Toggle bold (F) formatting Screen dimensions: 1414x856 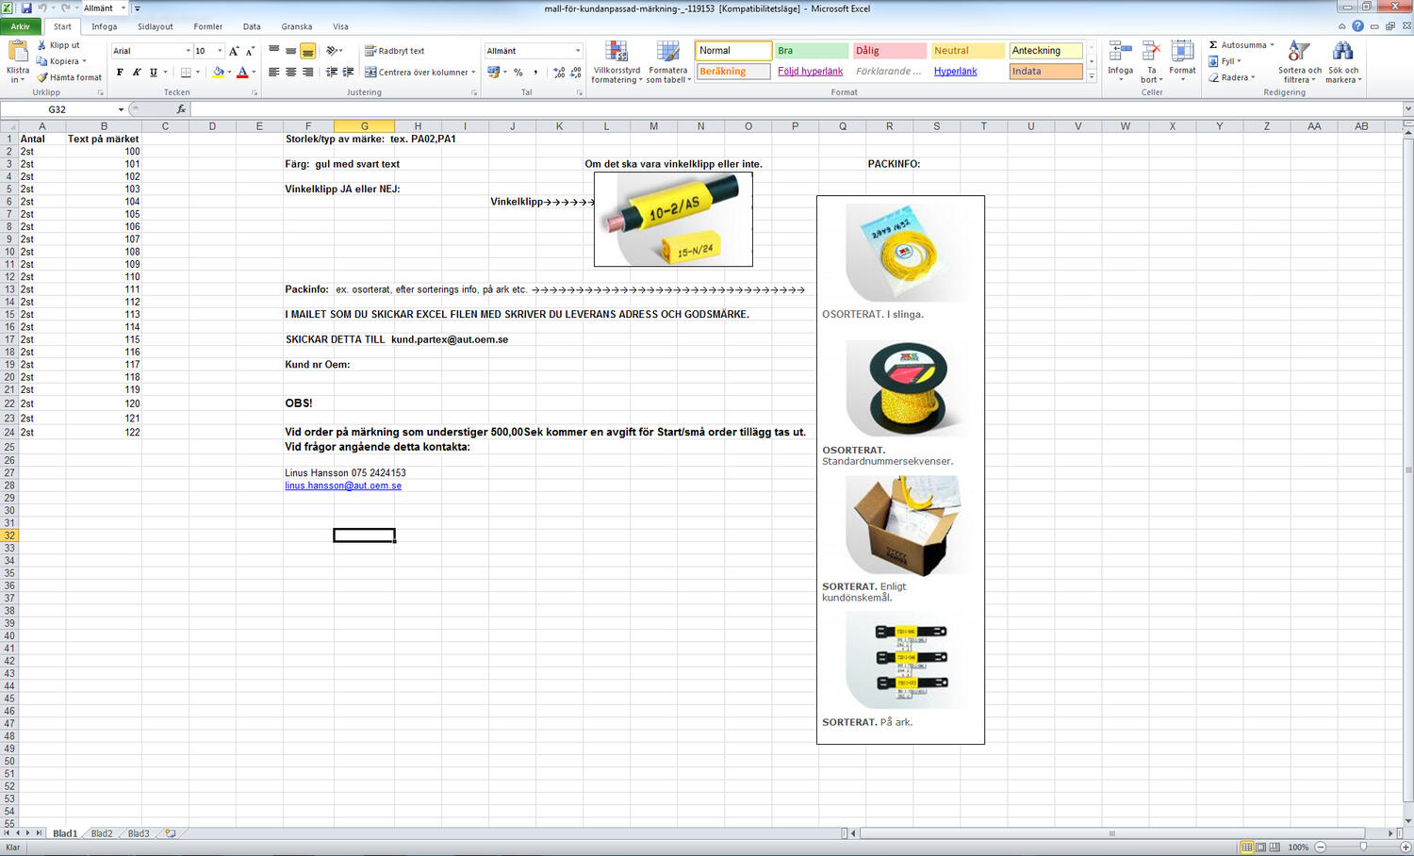pos(120,73)
